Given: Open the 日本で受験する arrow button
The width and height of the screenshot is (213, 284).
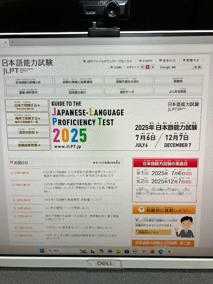Looking at the screenshot, I should pos(27,105).
